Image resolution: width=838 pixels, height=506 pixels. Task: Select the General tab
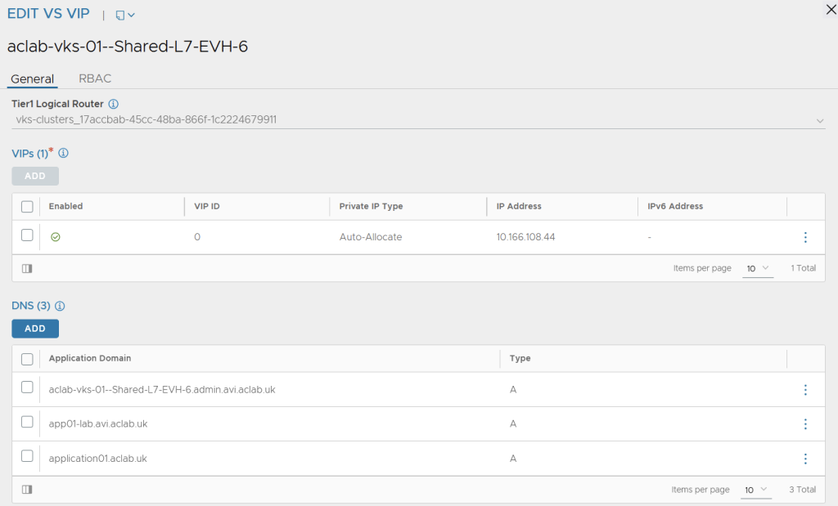click(32, 79)
